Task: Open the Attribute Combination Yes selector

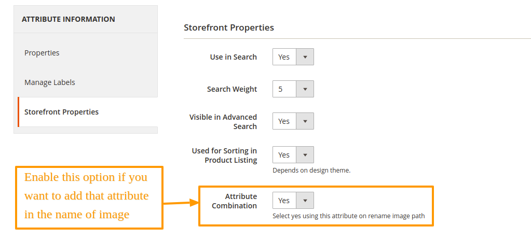Action: pyautogui.click(x=293, y=201)
